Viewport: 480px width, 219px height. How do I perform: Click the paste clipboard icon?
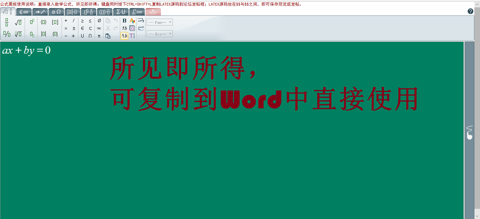tap(108, 36)
